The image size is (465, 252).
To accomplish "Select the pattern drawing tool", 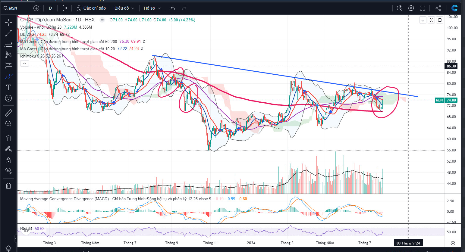I will (8, 55).
